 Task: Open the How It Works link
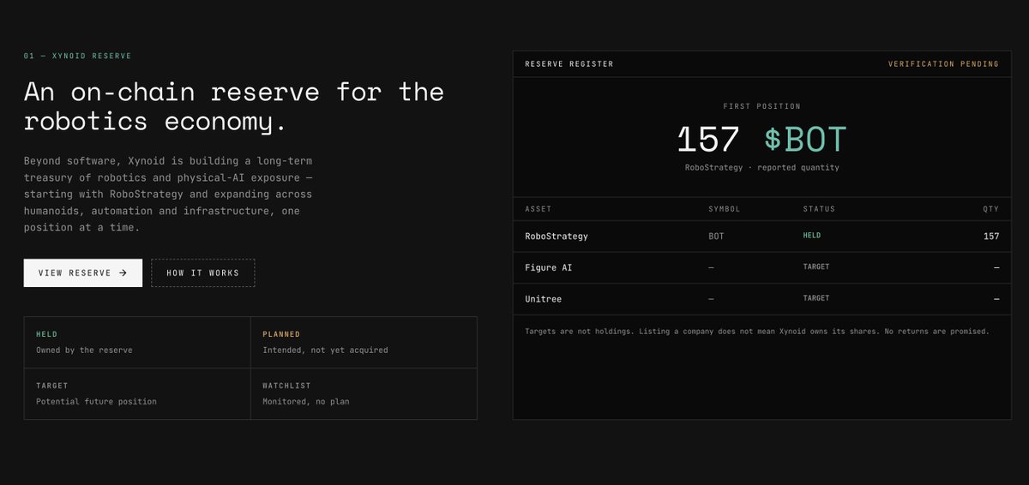point(203,272)
